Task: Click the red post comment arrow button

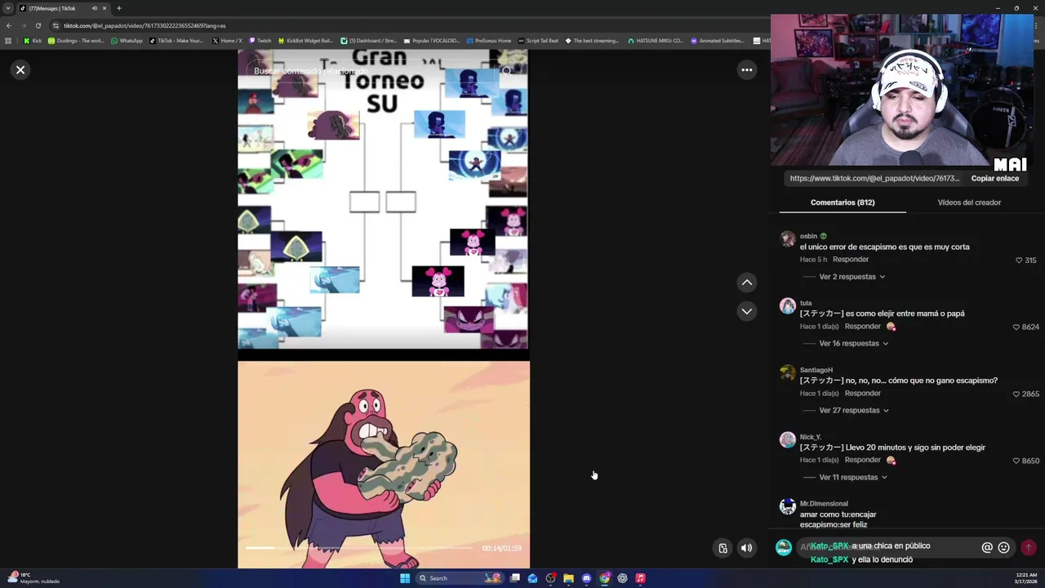Action: click(1029, 548)
